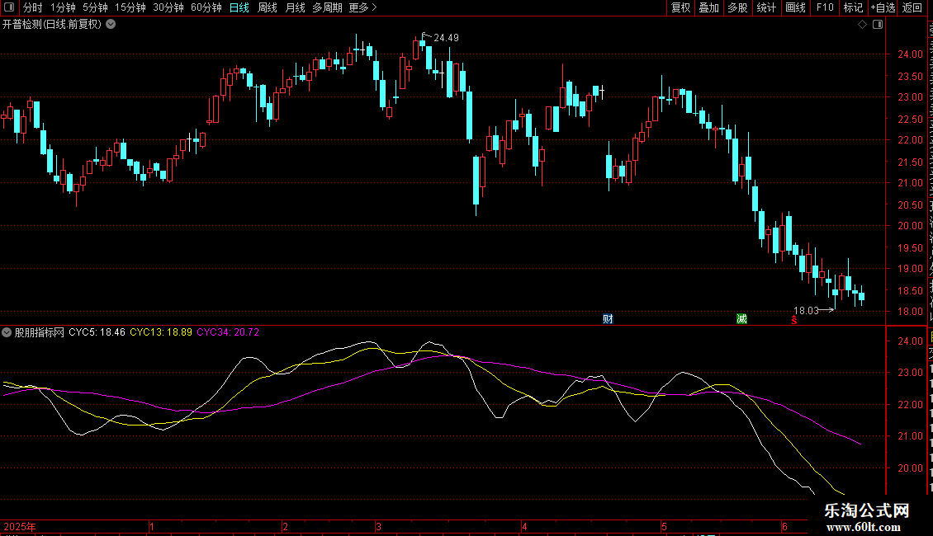Click the 叠加 overlay button
Image resolution: width=933 pixels, height=536 pixels.
pyautogui.click(x=708, y=7)
